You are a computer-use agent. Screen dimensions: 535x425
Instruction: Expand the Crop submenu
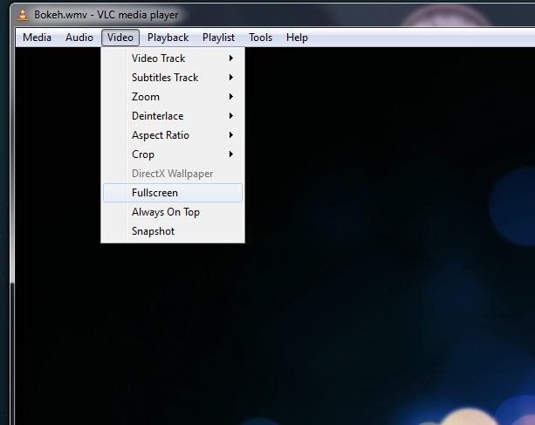pos(173,154)
